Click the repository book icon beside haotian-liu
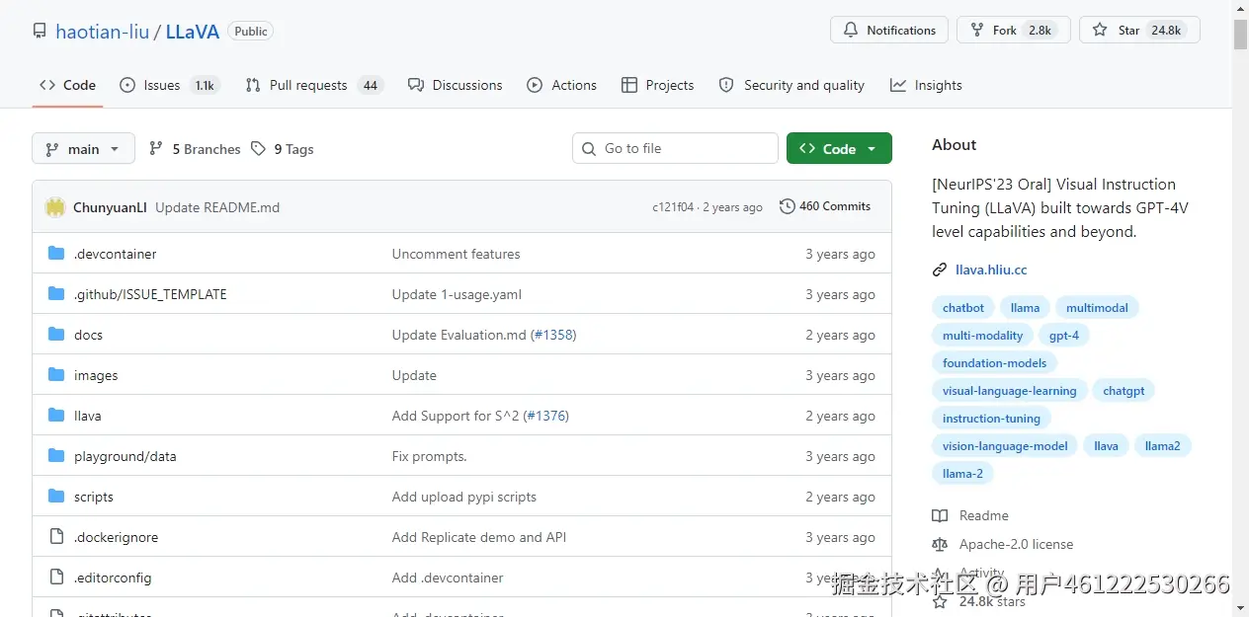This screenshot has width=1249, height=617. click(40, 31)
